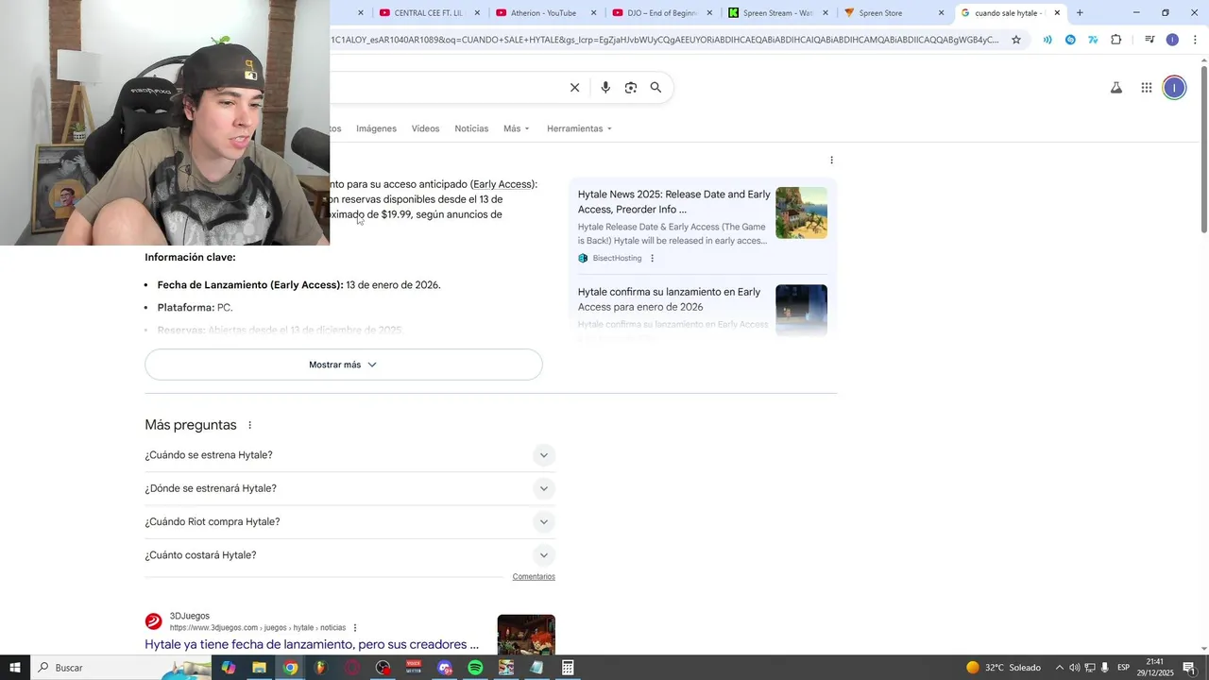Click the 3DJuegos site name
Image resolution: width=1209 pixels, height=680 pixels.
(x=190, y=616)
